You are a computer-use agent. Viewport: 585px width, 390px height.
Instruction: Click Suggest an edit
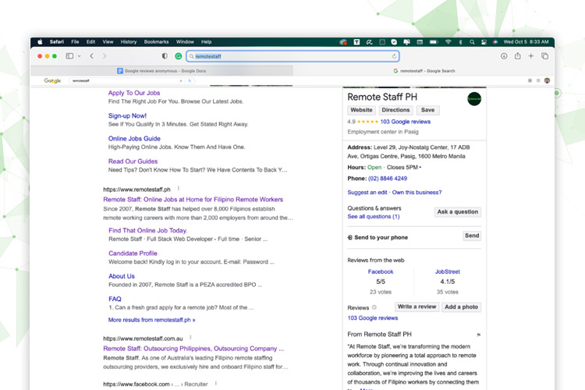[367, 192]
